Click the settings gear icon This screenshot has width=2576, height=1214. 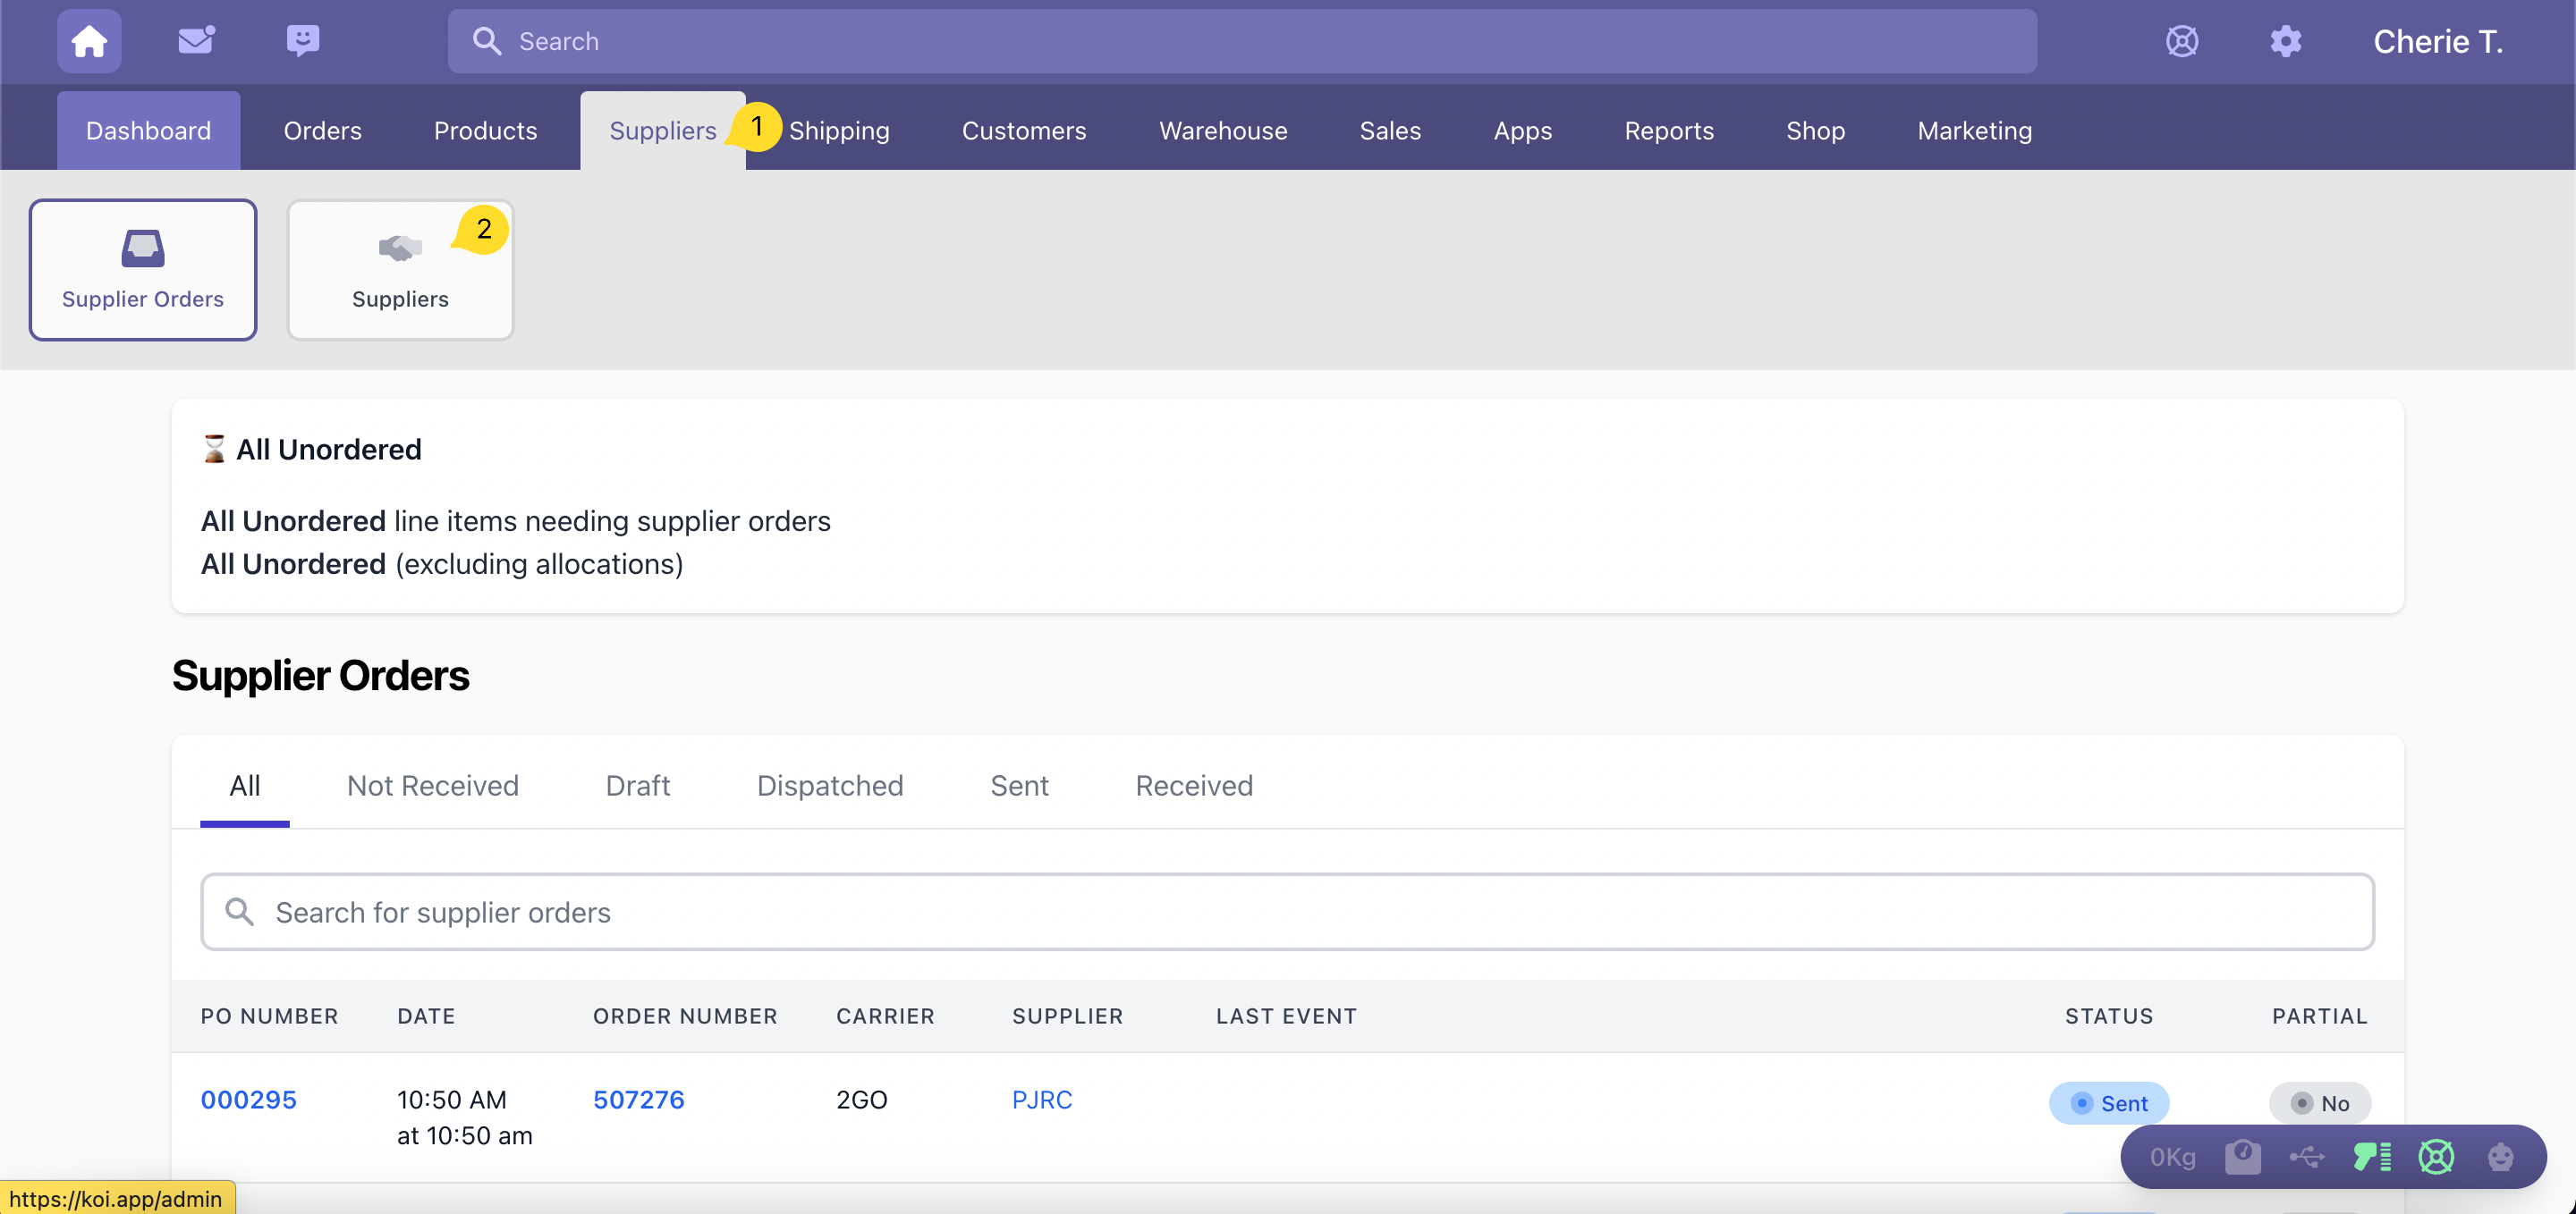tap(2285, 41)
